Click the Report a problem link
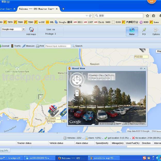Image resolution: width=161 pixels, height=161 pixels. point(137,124)
